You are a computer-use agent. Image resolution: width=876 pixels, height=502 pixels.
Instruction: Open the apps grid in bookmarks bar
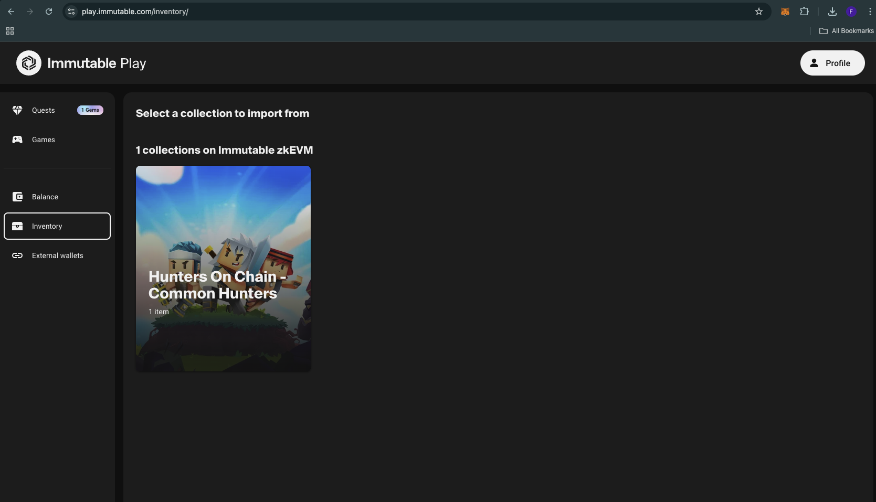10,31
